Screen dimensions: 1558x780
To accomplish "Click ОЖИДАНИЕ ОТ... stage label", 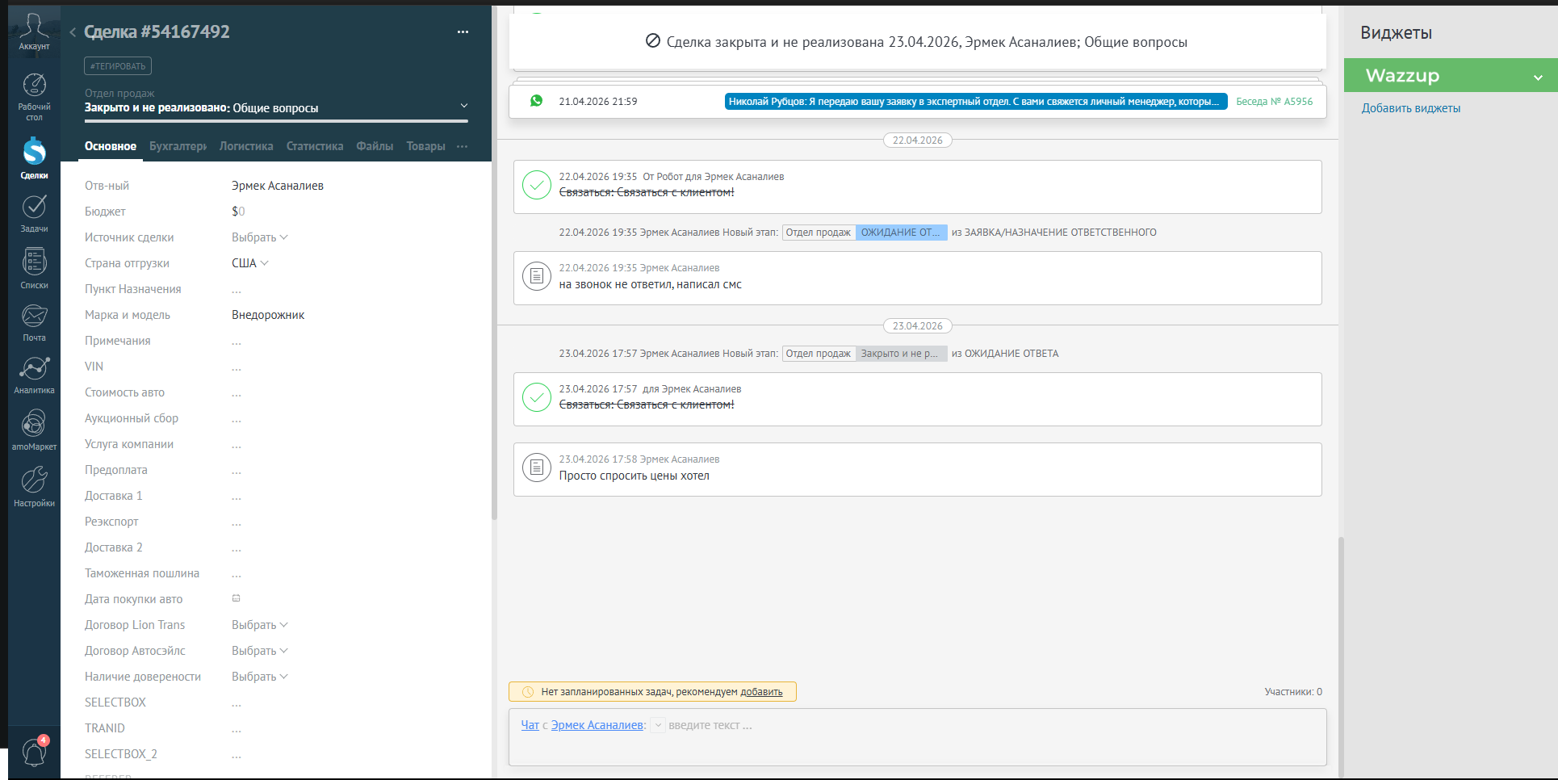I will [x=901, y=233].
